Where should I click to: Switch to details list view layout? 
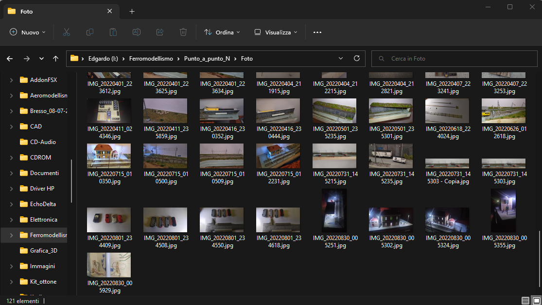click(x=525, y=301)
